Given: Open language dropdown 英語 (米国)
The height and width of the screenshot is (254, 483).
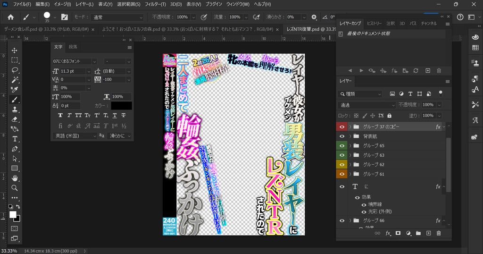Looking at the screenshot, I should 75,136.
